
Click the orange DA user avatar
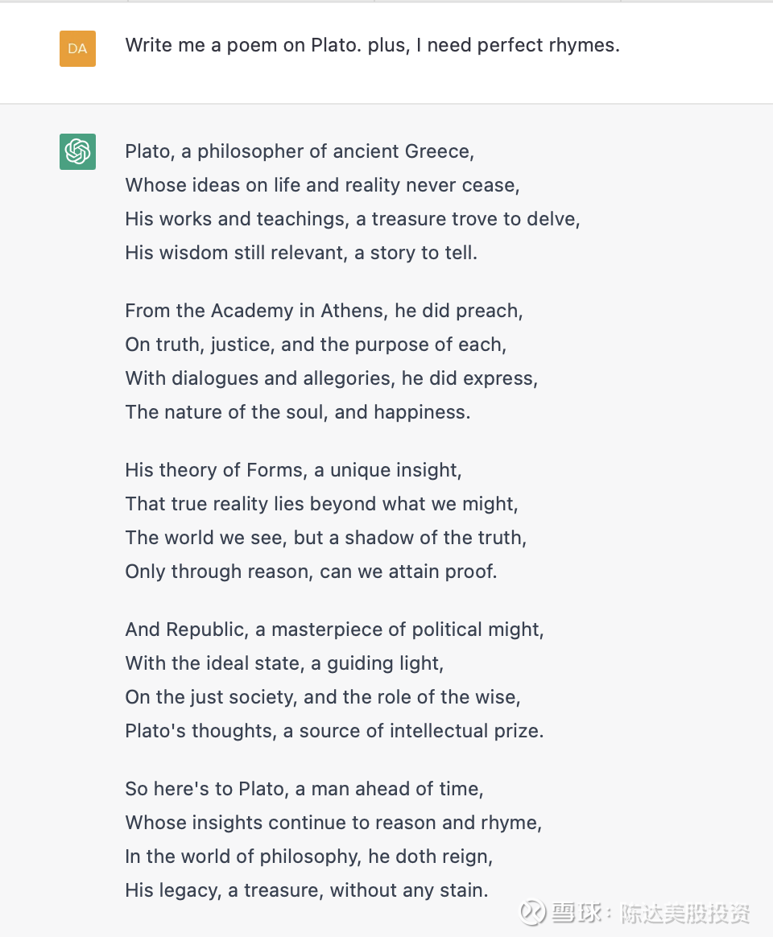click(77, 48)
